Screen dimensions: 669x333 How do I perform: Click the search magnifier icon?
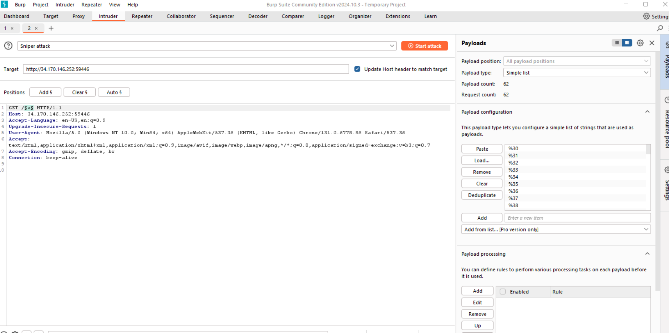pos(660,28)
